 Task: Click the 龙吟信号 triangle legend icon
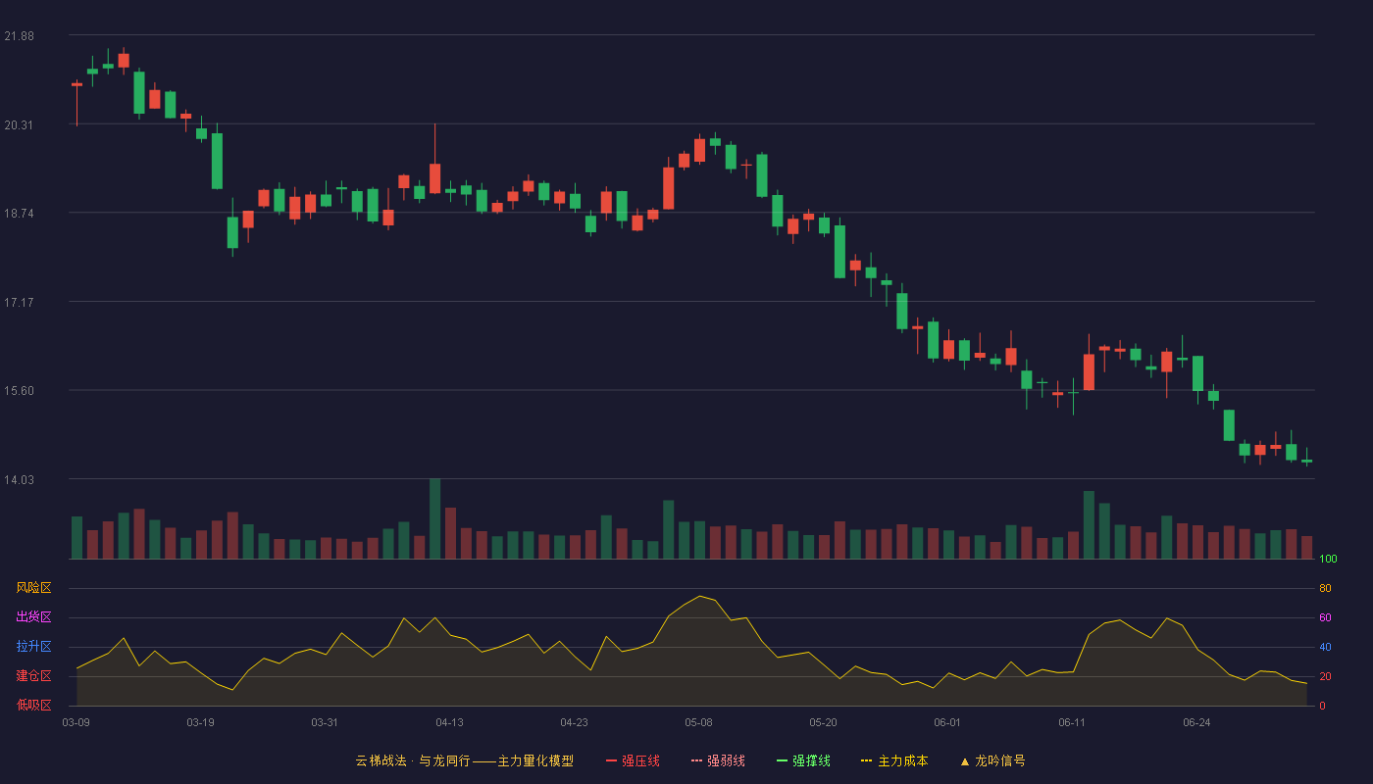[x=964, y=761]
